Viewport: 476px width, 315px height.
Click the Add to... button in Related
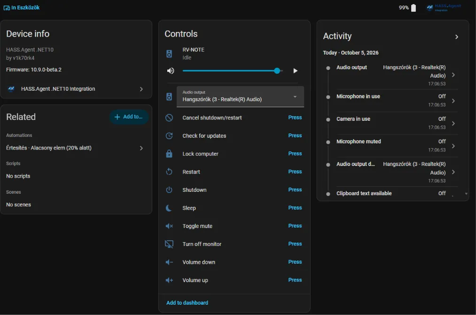129,117
